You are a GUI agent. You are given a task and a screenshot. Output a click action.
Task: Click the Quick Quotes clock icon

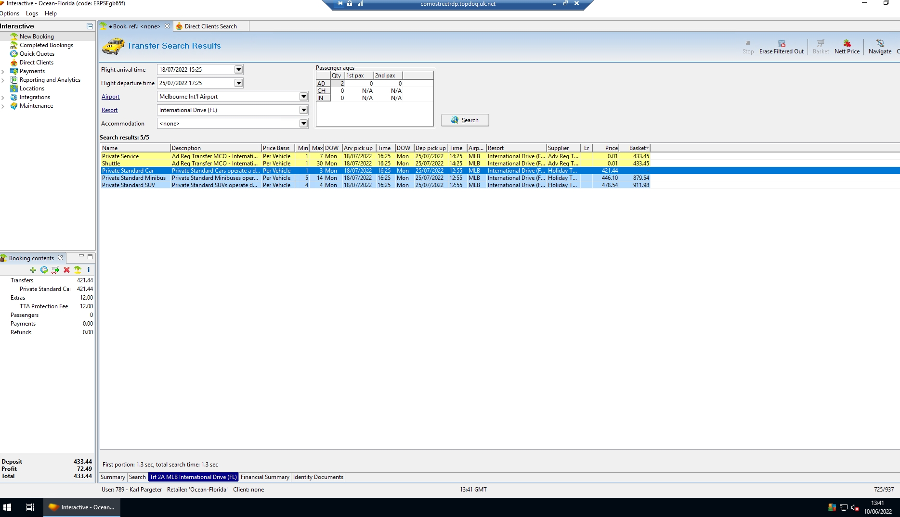click(14, 54)
